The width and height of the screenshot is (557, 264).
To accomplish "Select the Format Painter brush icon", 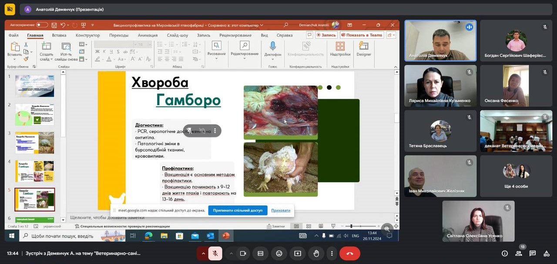I will click(26, 59).
